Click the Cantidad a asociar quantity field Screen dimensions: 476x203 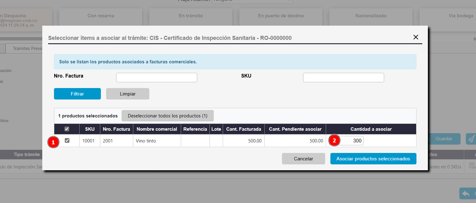tap(351, 141)
